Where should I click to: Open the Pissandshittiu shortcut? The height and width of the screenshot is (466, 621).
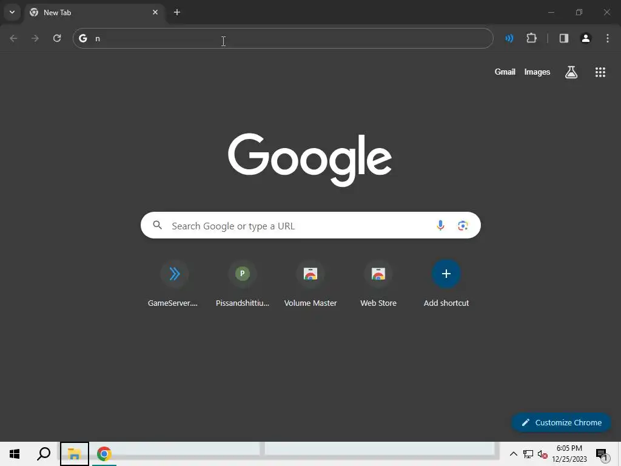[243, 284]
